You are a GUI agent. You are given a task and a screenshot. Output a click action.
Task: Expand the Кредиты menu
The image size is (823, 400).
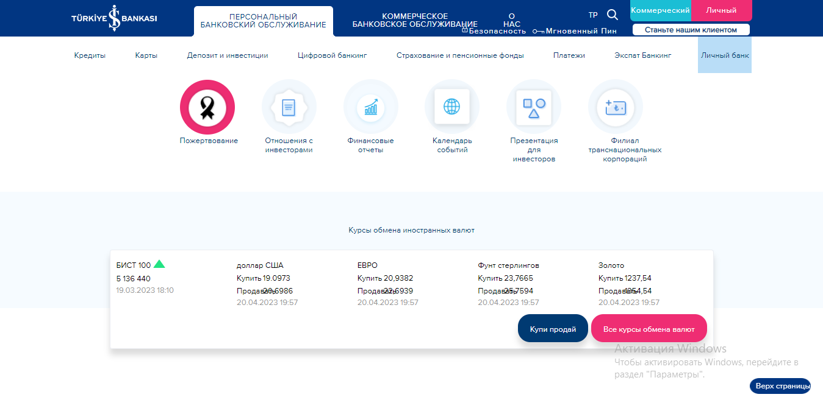pyautogui.click(x=90, y=55)
